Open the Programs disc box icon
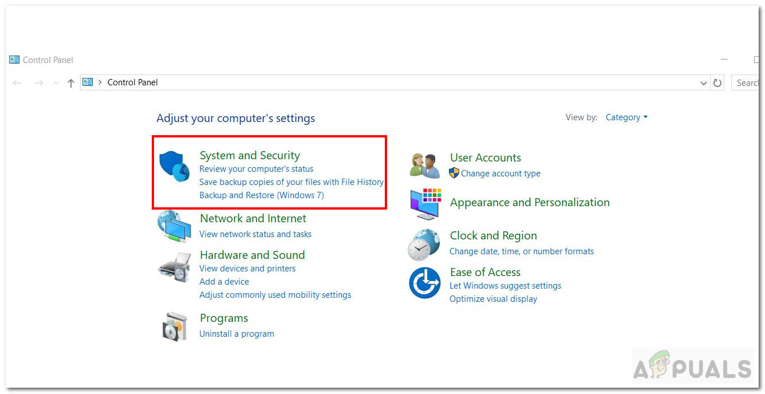765x394 pixels. (174, 326)
